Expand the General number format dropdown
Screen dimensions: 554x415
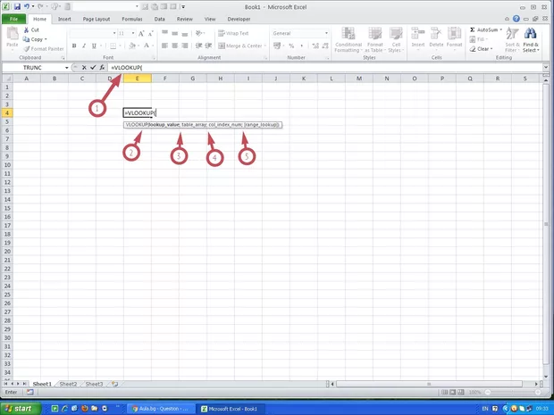click(x=313, y=33)
